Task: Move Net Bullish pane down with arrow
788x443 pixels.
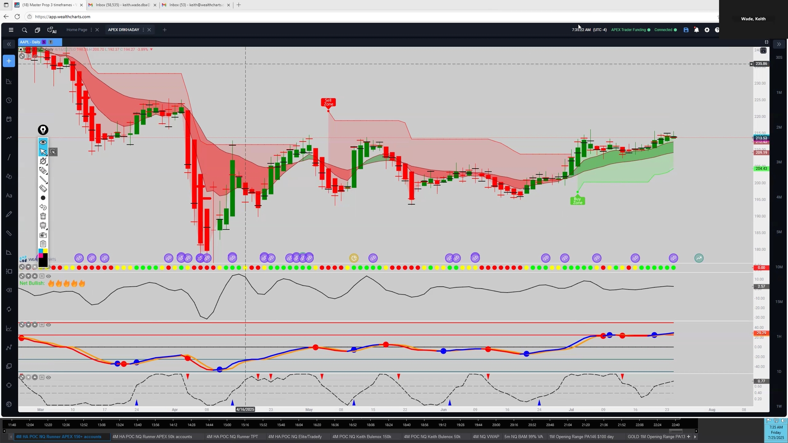Action: point(28,276)
